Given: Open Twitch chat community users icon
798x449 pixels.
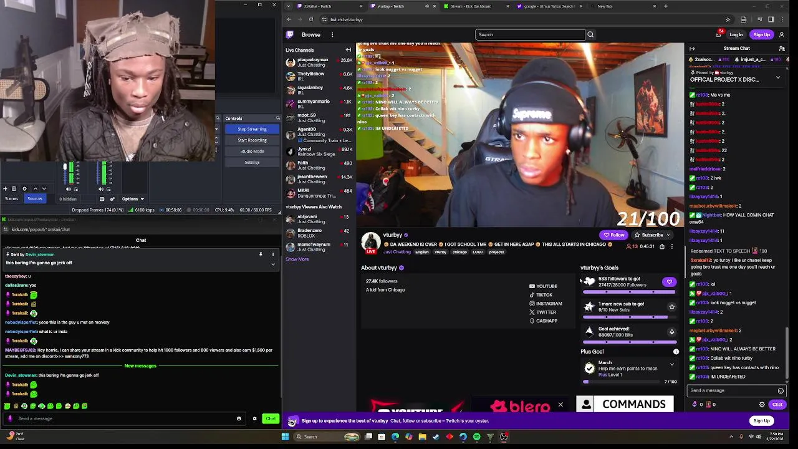Looking at the screenshot, I should coord(782,49).
